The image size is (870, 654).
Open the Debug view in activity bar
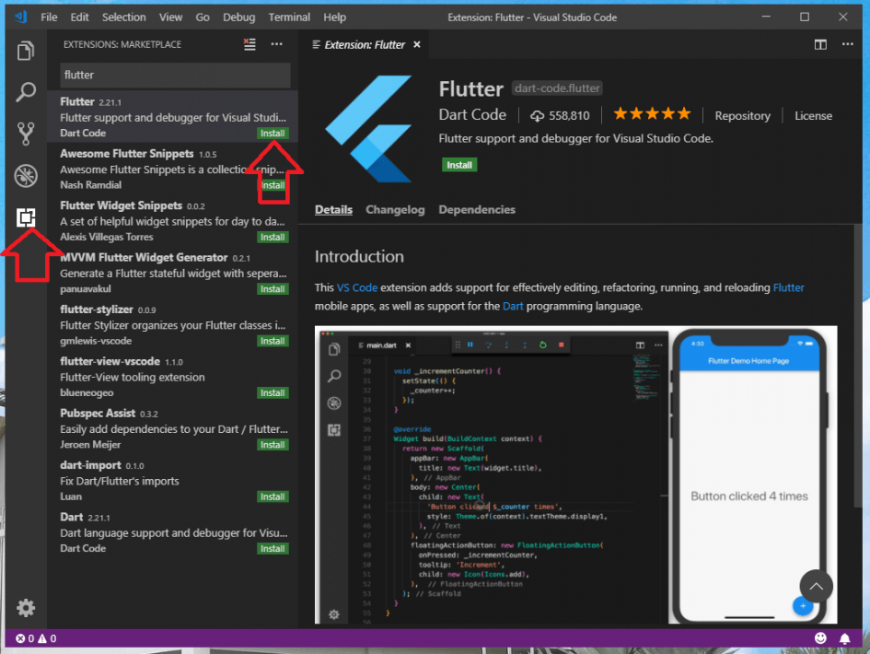tap(26, 175)
